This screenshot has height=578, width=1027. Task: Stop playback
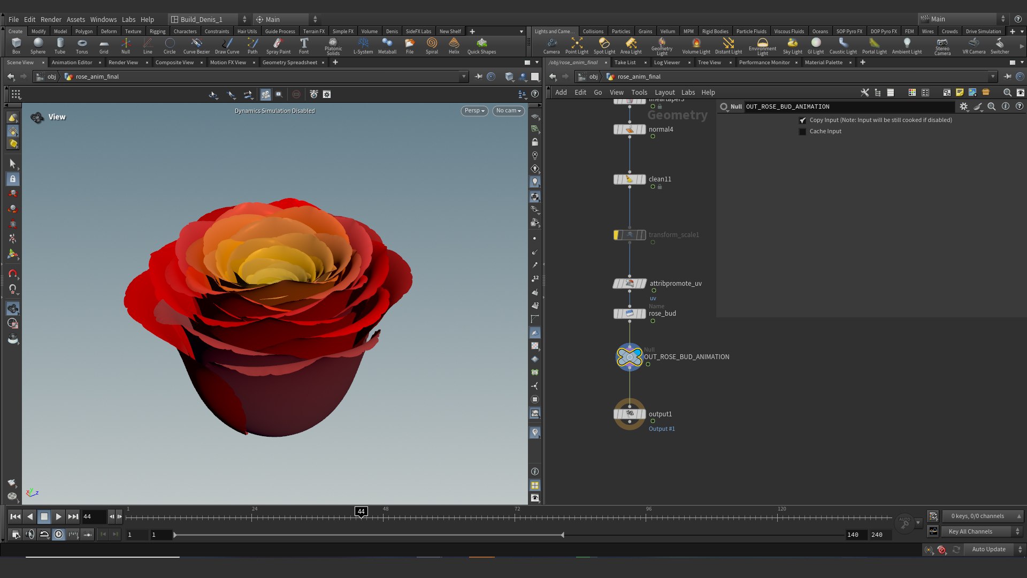(x=44, y=516)
